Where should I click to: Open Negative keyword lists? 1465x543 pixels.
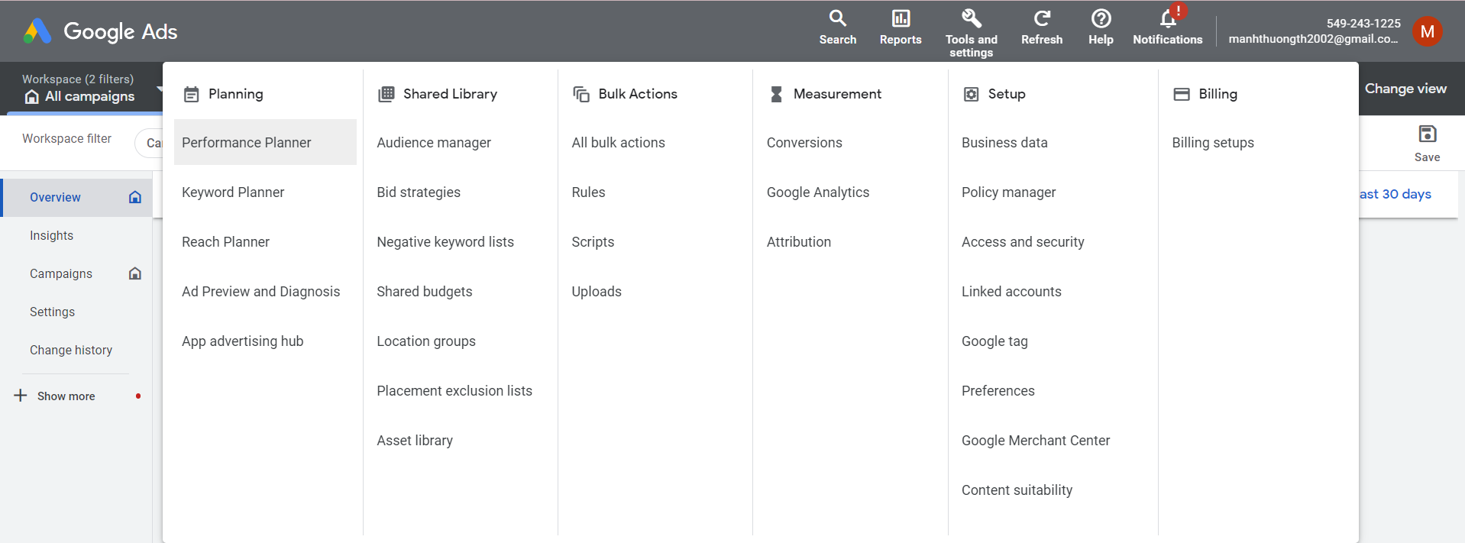pyautogui.click(x=445, y=242)
